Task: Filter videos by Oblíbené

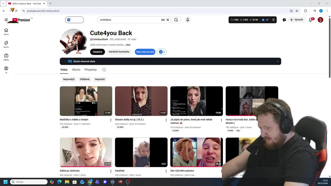Action: coord(85,79)
